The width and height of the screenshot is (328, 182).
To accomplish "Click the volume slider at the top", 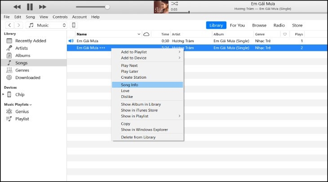I will tap(92, 7).
